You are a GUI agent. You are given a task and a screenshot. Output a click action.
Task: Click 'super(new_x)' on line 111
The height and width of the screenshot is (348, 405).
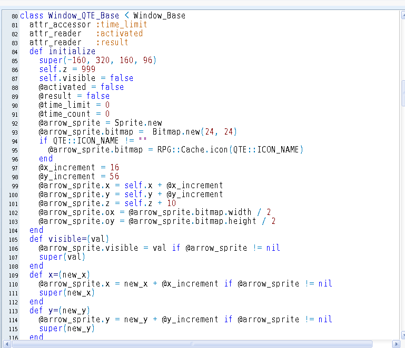click(67, 293)
